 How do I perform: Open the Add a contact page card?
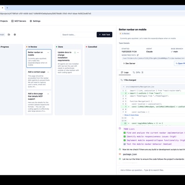(x=39, y=79)
